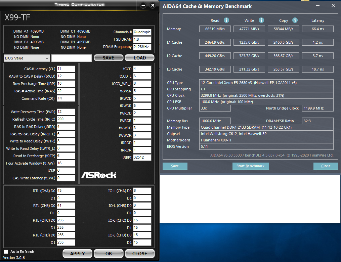This screenshot has height=262, width=341.
Task: Click the tREFI field showing 32512
Action: point(142,158)
